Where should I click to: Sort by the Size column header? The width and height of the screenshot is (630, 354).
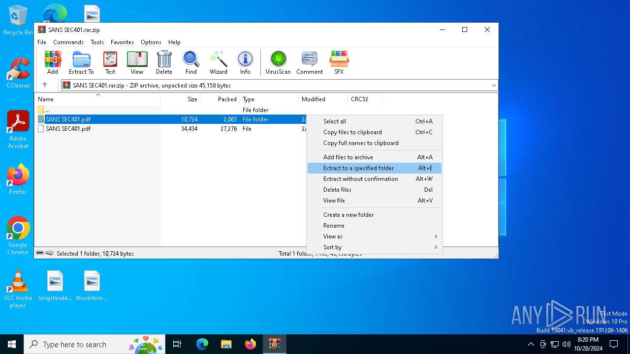[180, 99]
